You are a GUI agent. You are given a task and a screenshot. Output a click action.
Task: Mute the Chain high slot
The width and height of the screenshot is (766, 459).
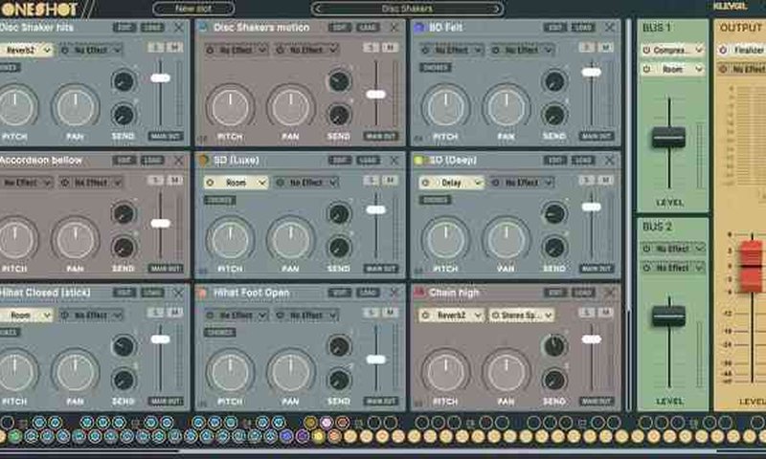coord(607,313)
